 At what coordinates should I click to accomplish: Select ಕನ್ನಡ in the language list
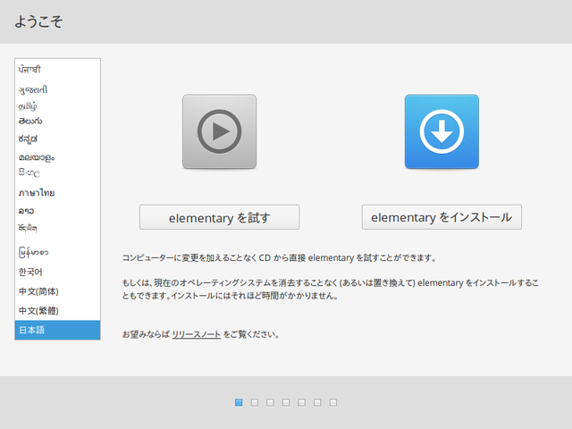tap(57, 139)
